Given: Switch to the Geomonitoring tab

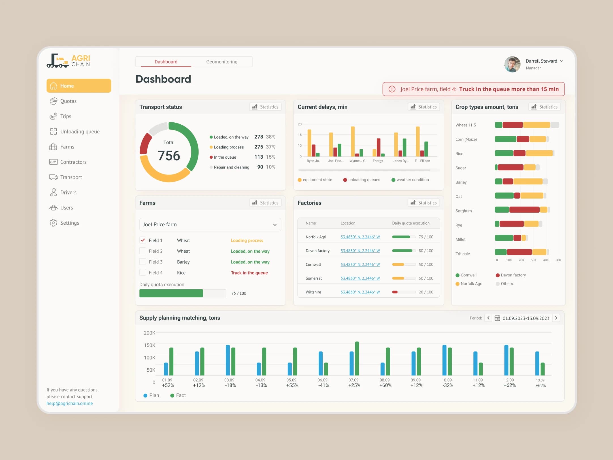Looking at the screenshot, I should pyautogui.click(x=222, y=62).
